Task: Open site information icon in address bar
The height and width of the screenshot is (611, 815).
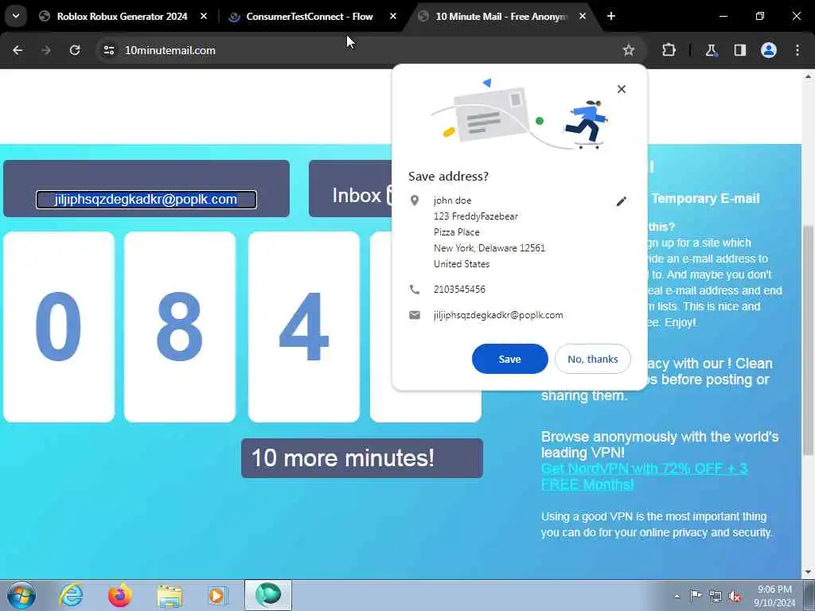Action: pos(108,50)
